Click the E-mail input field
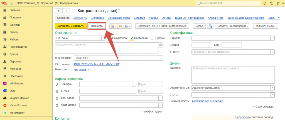The image size is (285, 120). pos(108,91)
